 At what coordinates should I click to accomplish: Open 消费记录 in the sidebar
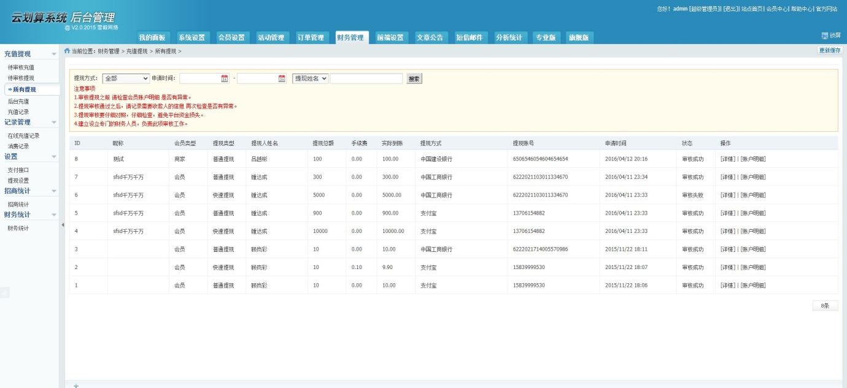[18, 146]
